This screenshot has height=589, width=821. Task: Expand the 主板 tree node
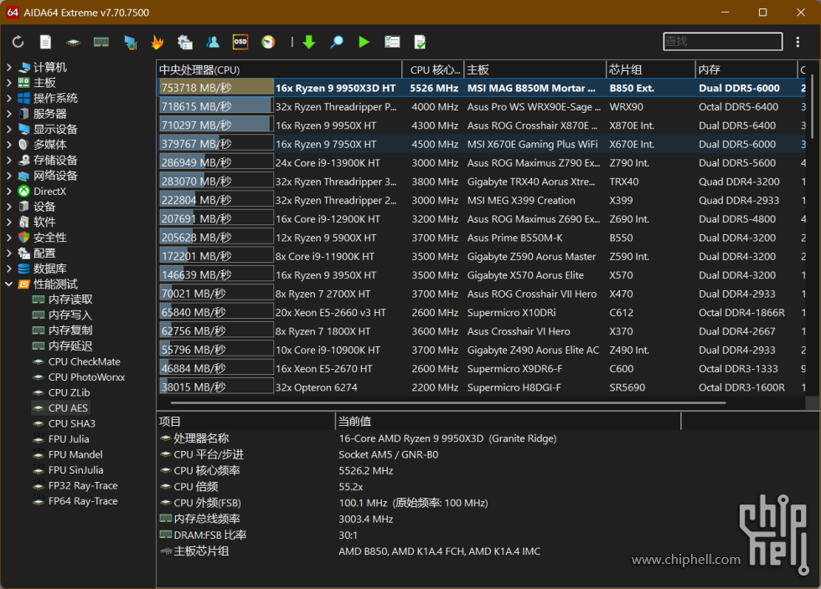[9, 83]
